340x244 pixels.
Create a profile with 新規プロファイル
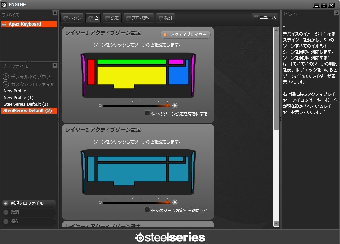(29, 203)
